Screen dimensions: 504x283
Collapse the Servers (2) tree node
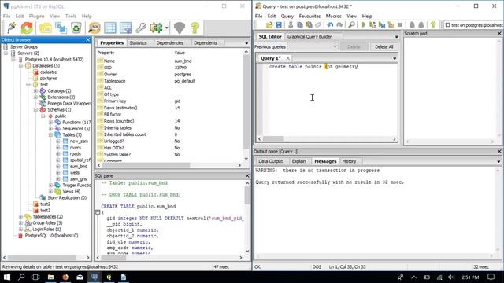tap(6, 53)
